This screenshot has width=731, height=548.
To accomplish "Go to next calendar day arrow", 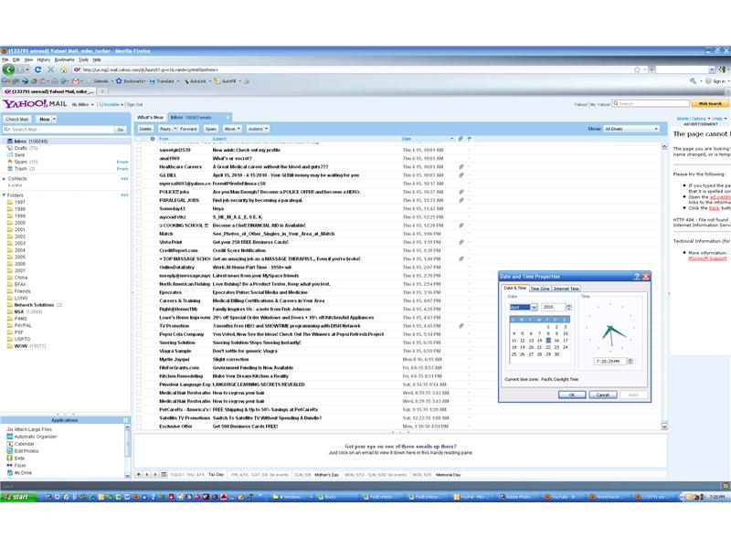I will 155,474.
